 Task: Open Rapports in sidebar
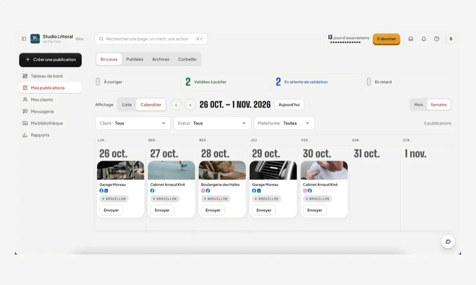pos(50,135)
